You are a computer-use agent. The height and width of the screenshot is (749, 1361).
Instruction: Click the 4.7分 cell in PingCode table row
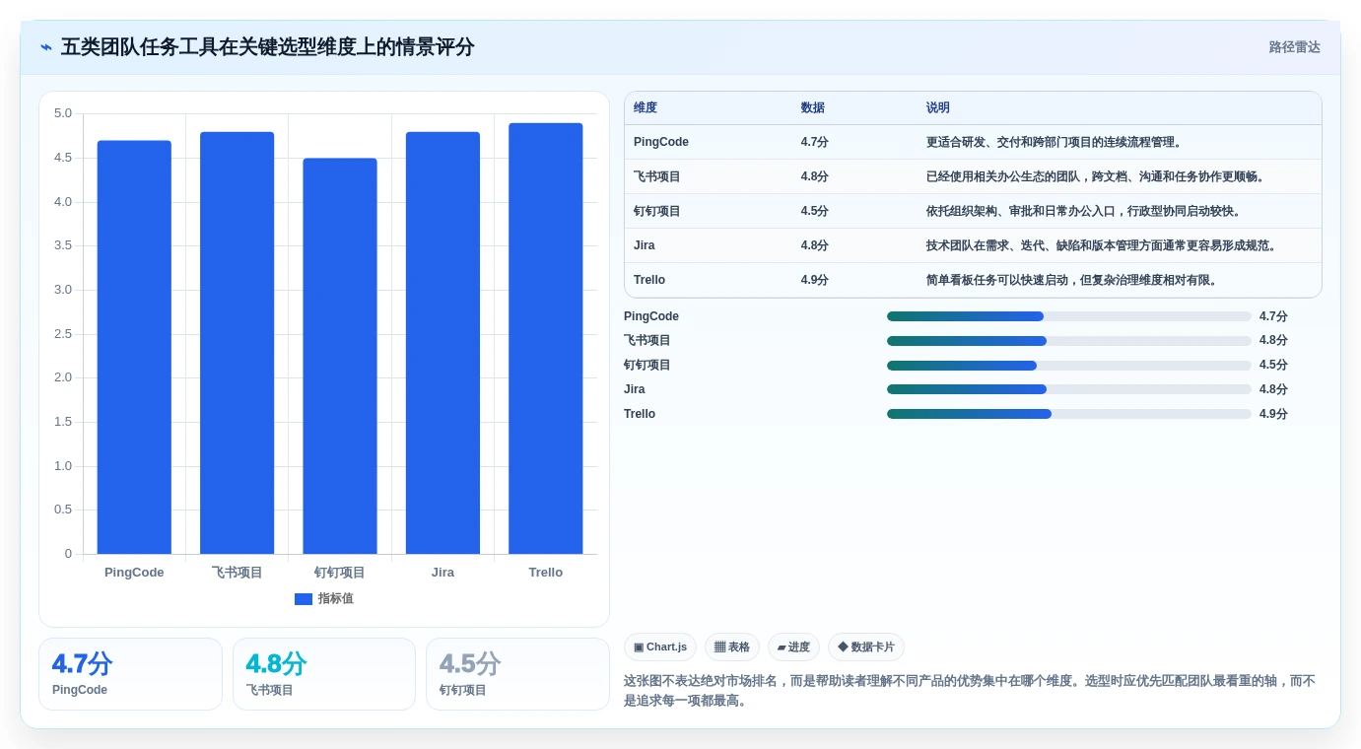[815, 142]
